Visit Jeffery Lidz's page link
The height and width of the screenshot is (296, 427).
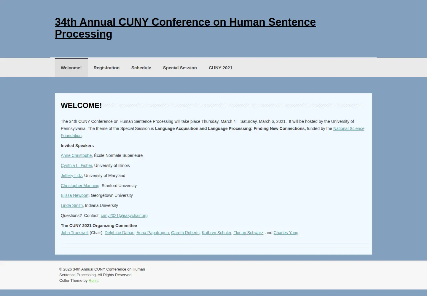[71, 176]
